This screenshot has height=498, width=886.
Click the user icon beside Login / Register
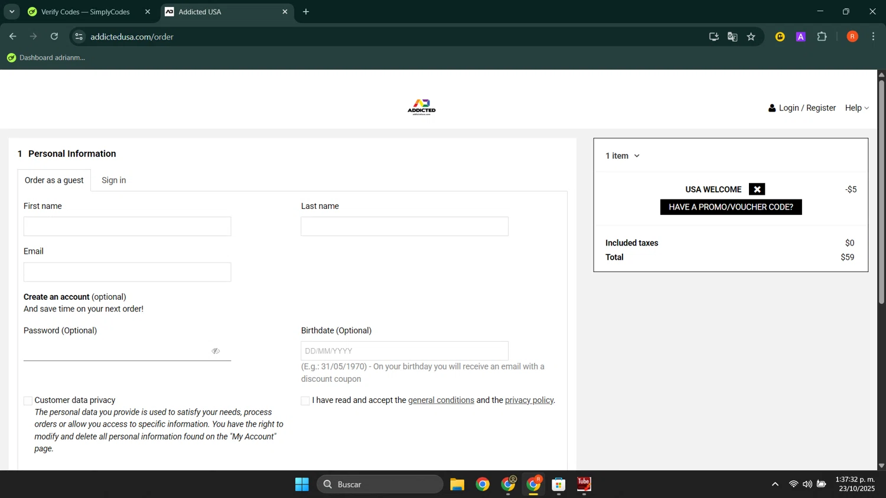coord(772,108)
